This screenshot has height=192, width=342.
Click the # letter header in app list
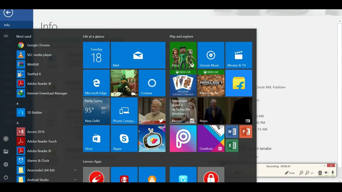tap(18, 103)
